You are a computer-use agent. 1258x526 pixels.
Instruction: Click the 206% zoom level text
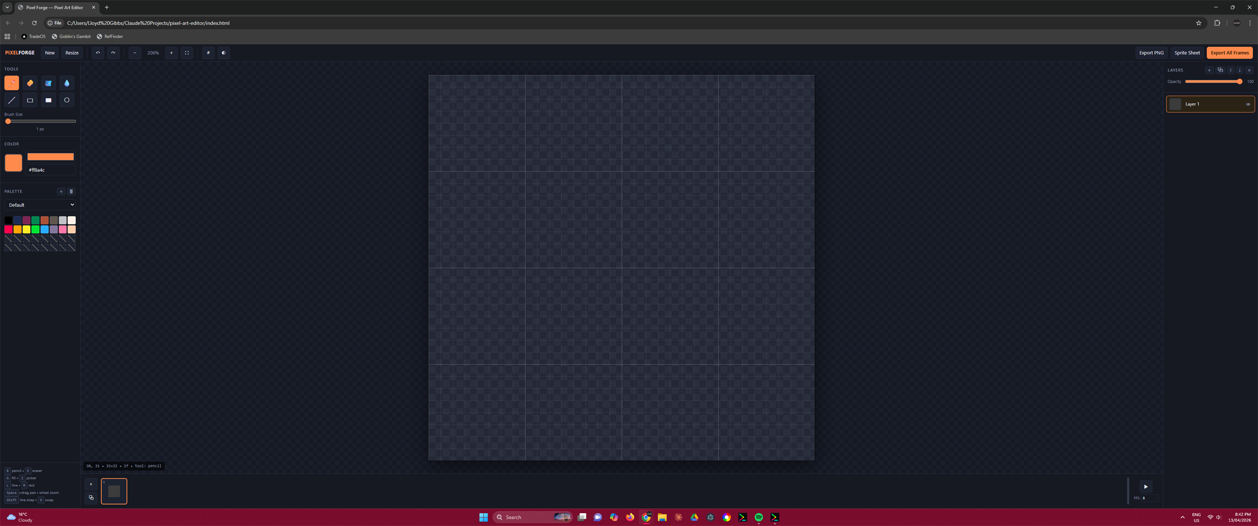pyautogui.click(x=153, y=53)
